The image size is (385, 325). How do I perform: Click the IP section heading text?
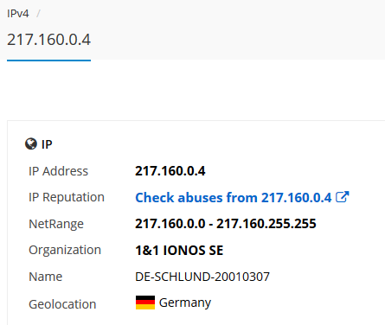pyautogui.click(x=47, y=144)
